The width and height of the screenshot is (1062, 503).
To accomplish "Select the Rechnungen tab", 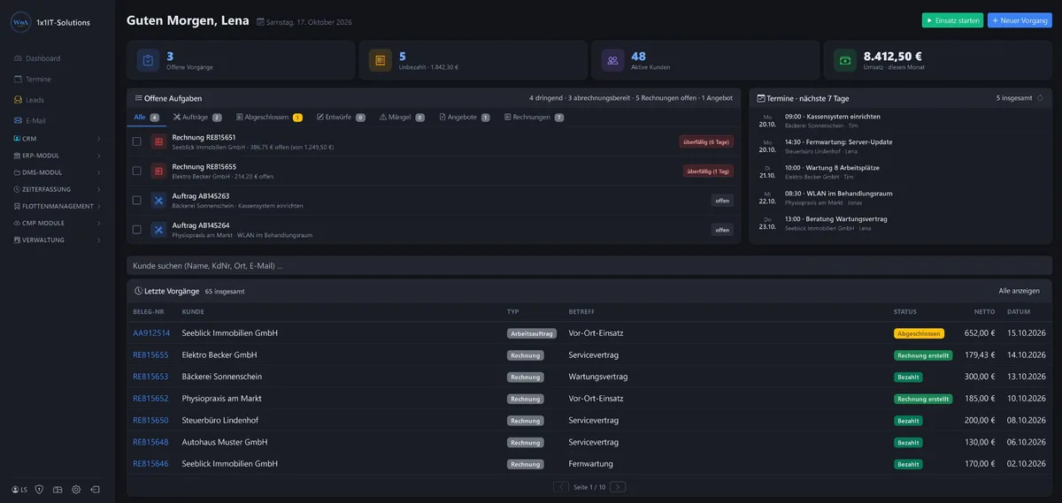I will 534,117.
